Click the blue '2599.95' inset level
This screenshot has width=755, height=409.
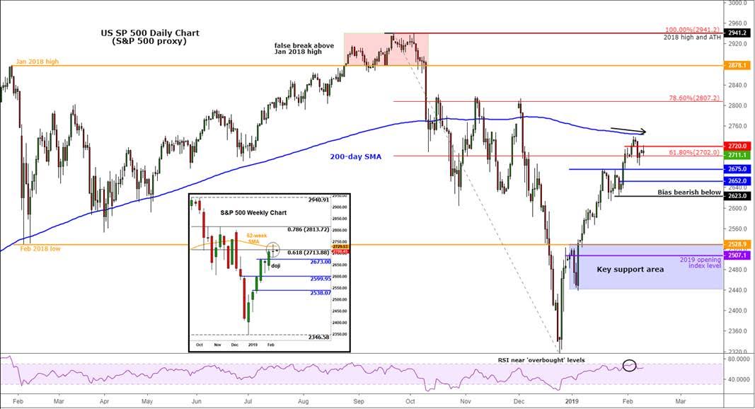[x=321, y=279]
